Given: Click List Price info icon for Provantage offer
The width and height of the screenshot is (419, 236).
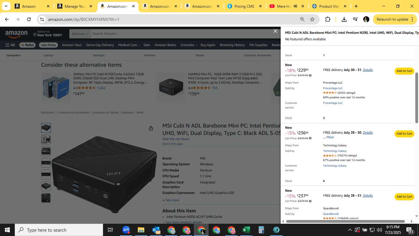Looking at the screenshot, I should click(310, 75).
